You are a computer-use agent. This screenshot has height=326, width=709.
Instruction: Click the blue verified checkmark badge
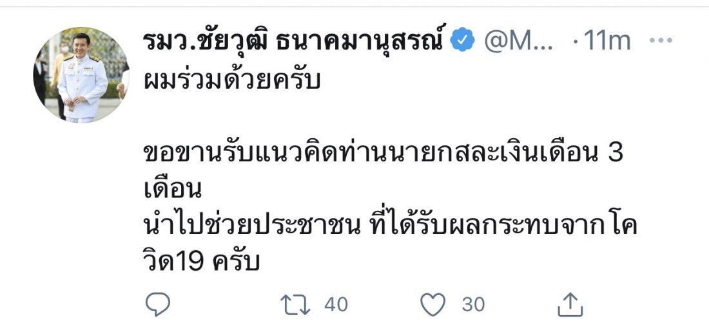point(461,41)
